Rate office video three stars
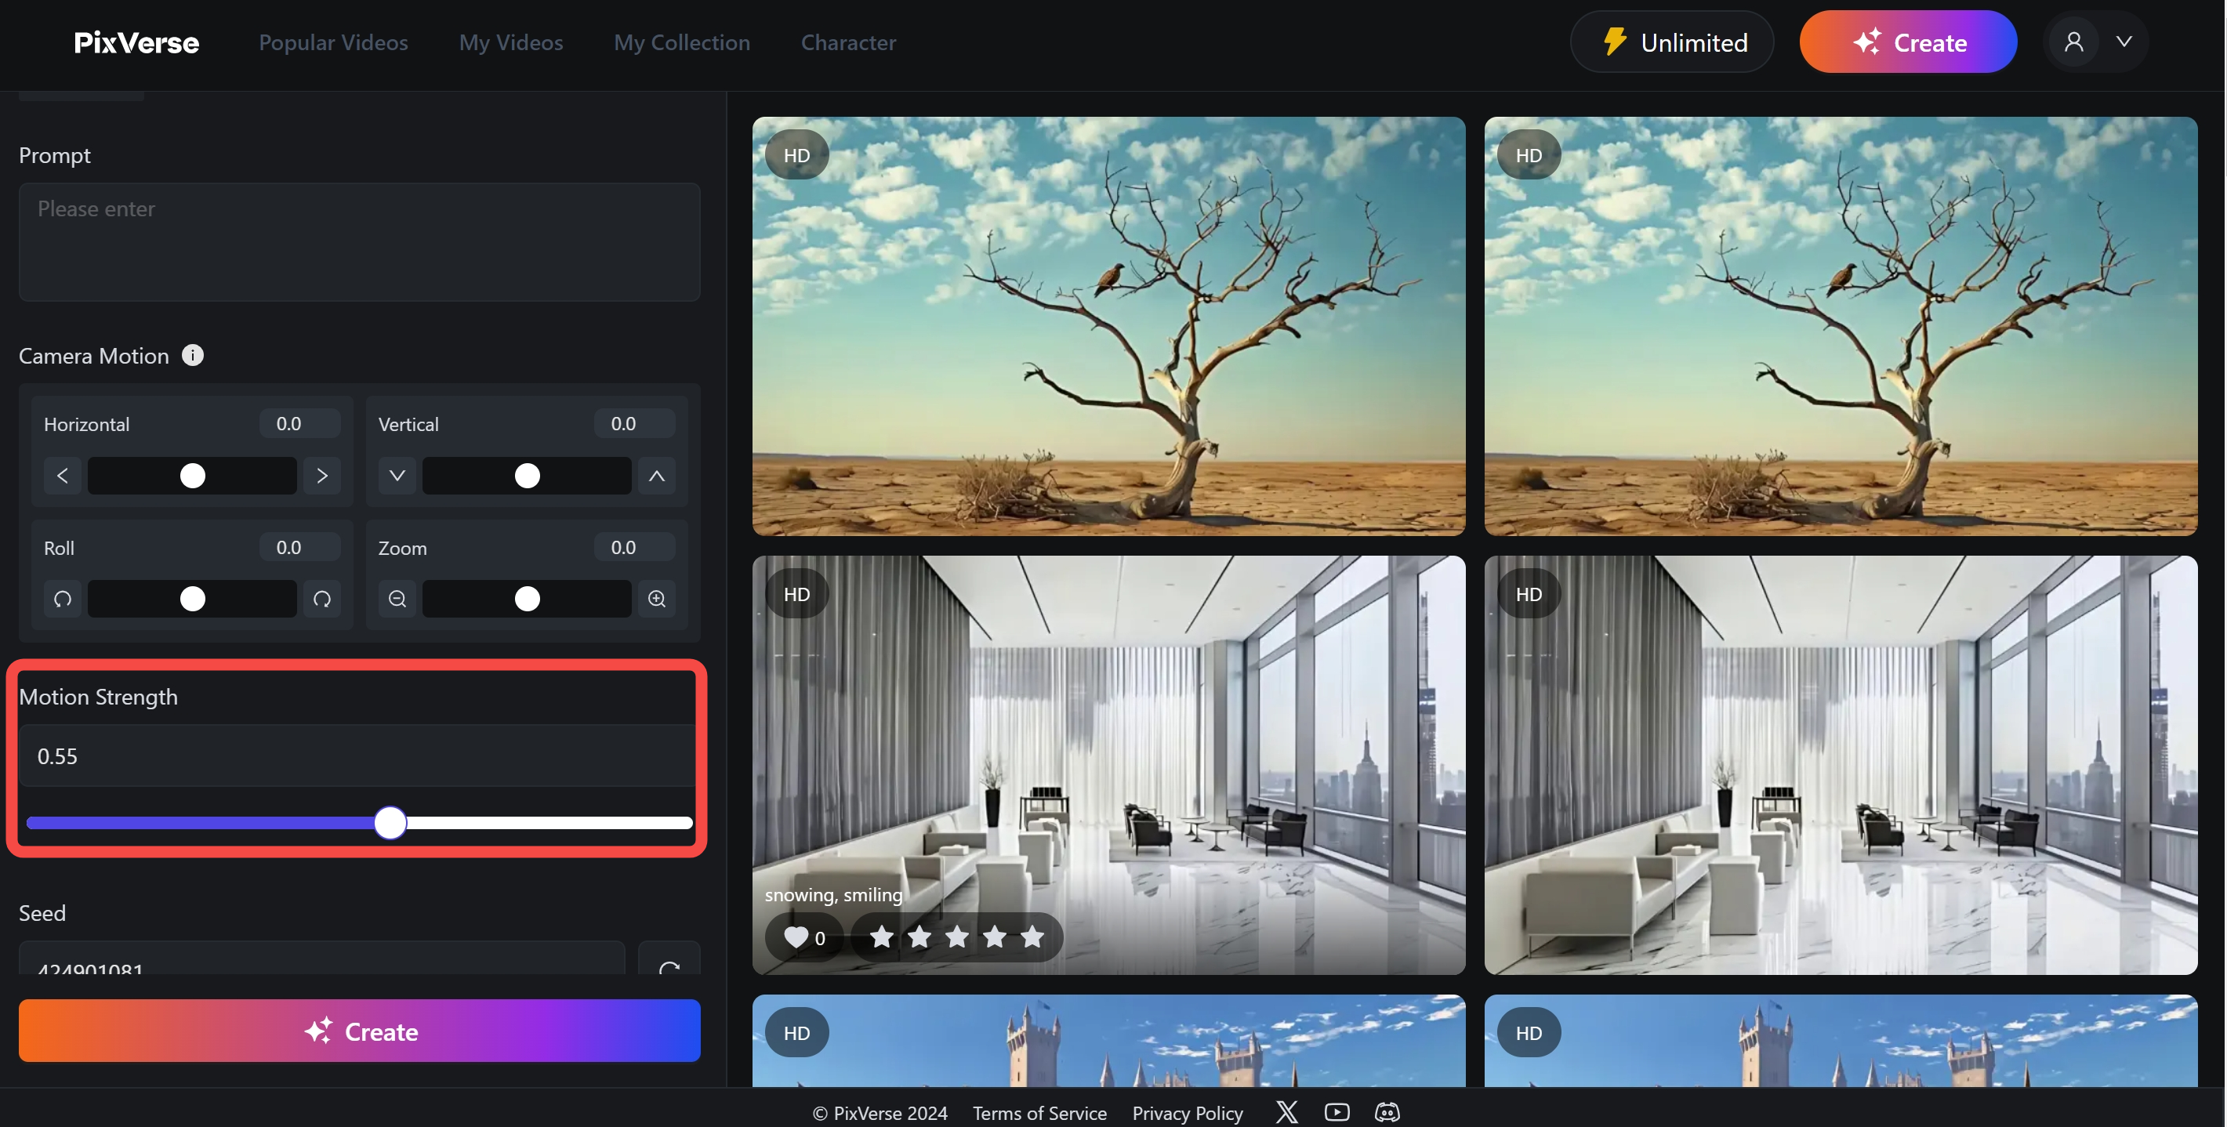2227x1127 pixels. tap(957, 937)
